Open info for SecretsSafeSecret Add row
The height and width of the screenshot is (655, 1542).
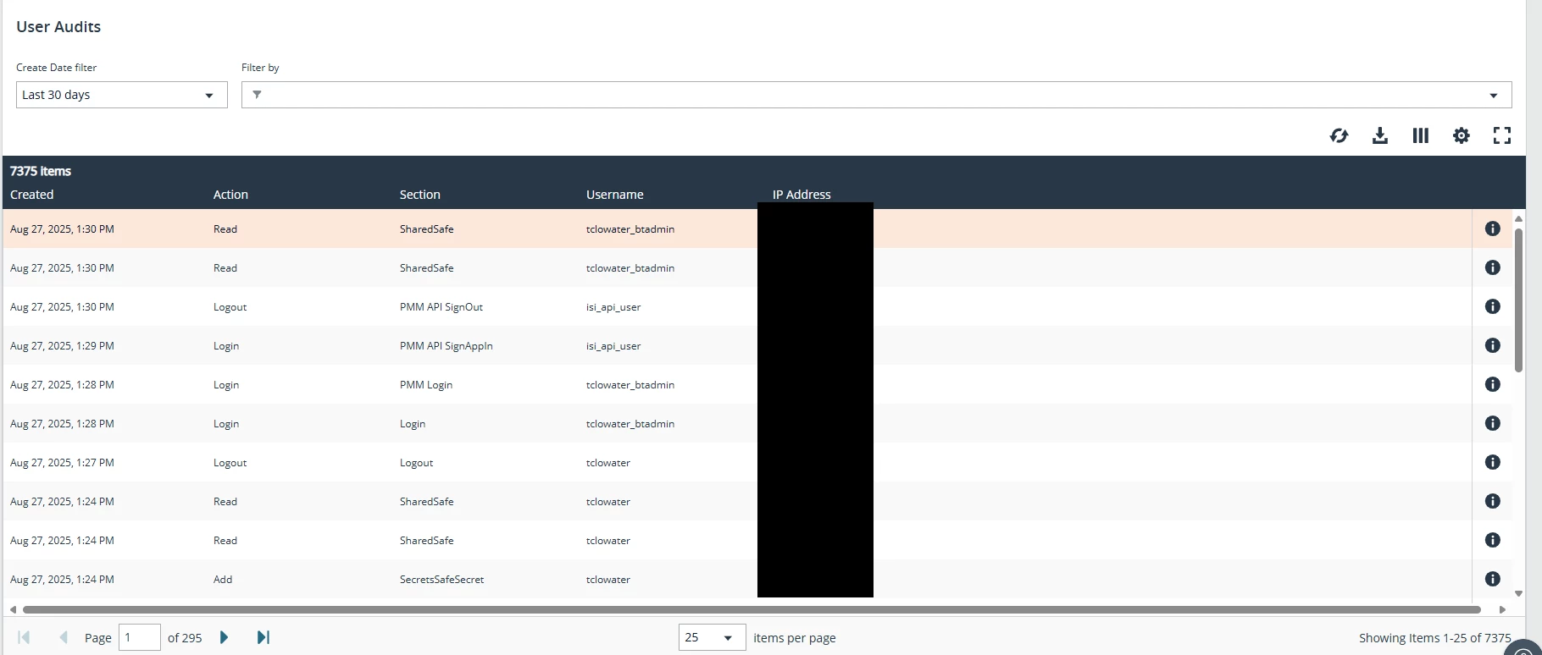coord(1493,579)
